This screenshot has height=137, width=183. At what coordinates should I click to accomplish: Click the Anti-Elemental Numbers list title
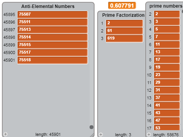click(x=48, y=6)
